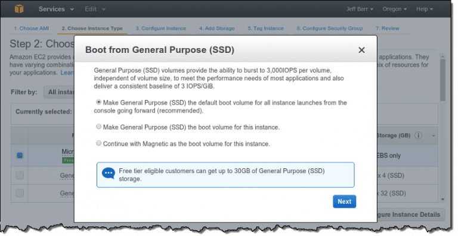Tick the checkbox in the x 32 (SSD) row
The image size is (458, 236).
(20, 193)
